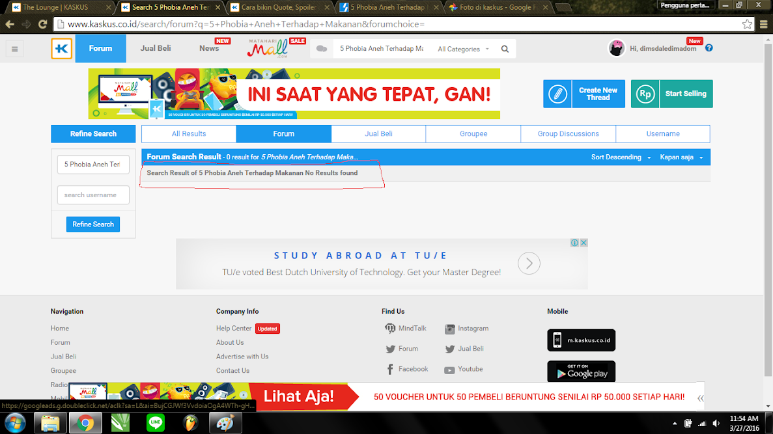Click the volume icon in system tray
Viewport: 773px width, 434px height.
[x=716, y=423]
